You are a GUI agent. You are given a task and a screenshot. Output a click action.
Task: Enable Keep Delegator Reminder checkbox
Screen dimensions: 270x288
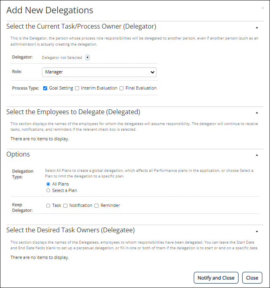click(x=96, y=206)
